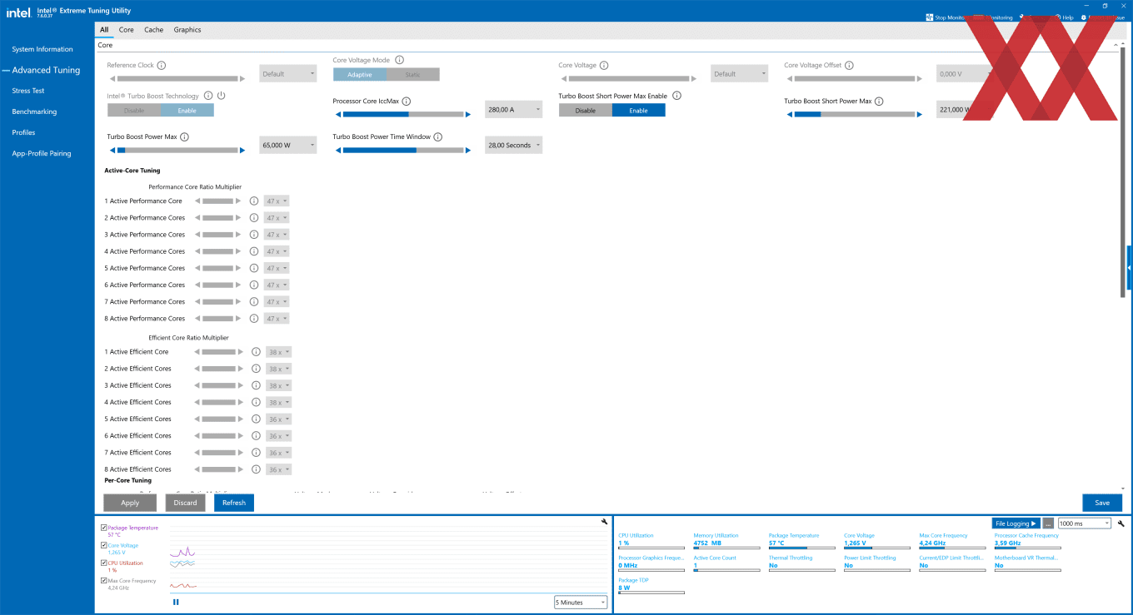Click the Turbo Boost Power Time Window slider
1133x615 pixels.
click(x=403, y=151)
